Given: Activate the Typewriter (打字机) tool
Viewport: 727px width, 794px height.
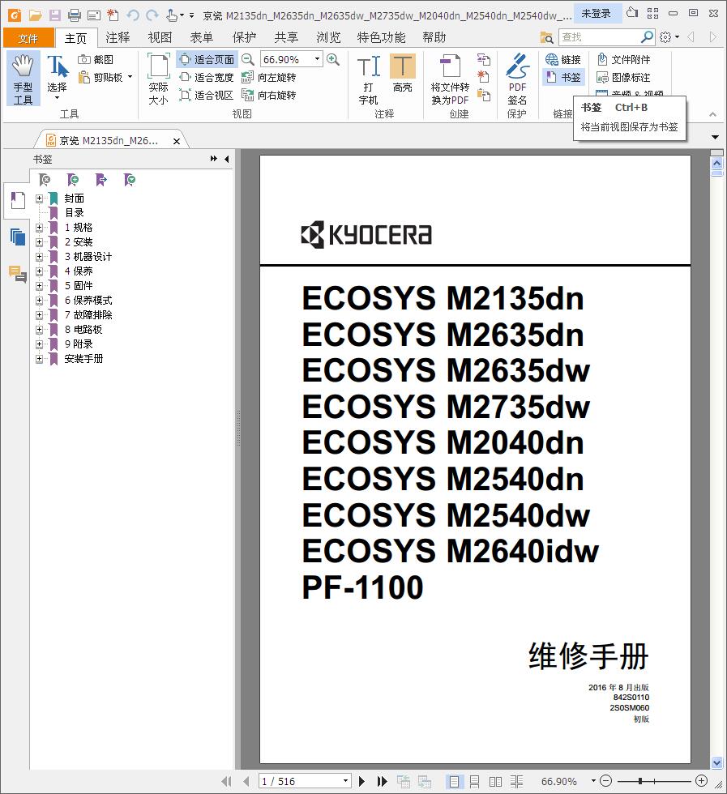Looking at the screenshot, I should [x=368, y=79].
